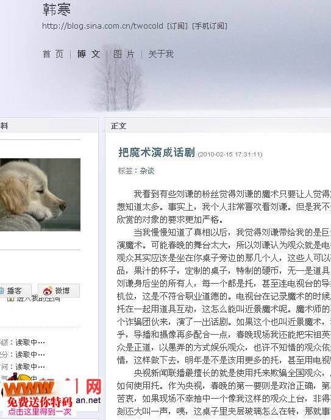
Task: Click the 点击这里得到一次 ad link
Action: [40, 411]
